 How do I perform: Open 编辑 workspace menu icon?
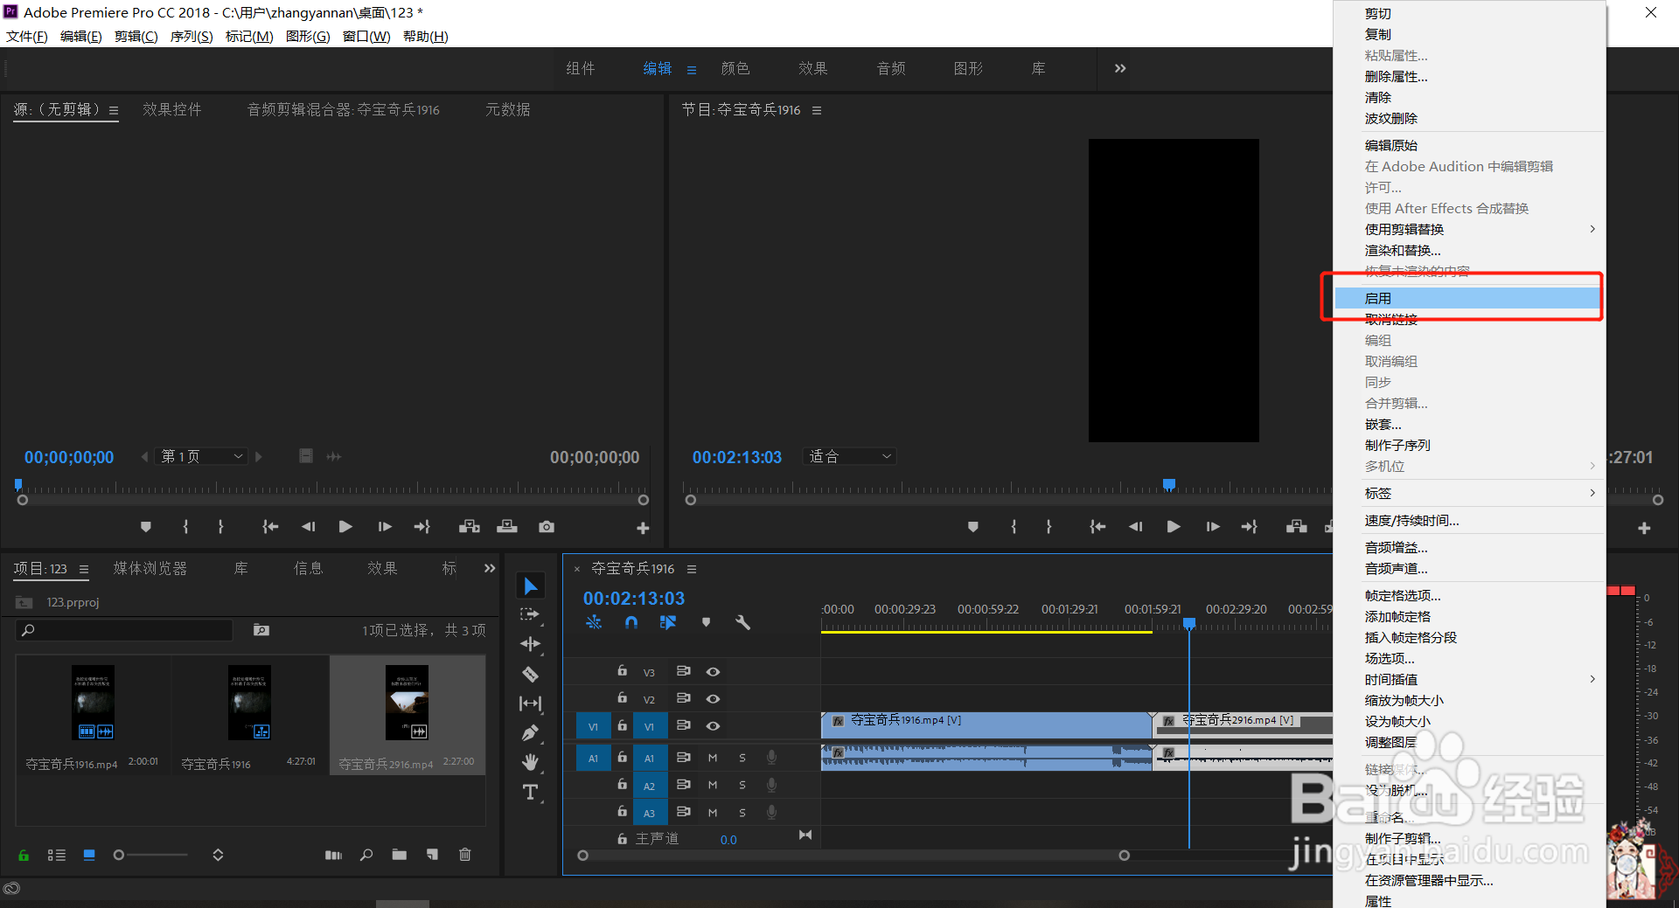click(692, 70)
